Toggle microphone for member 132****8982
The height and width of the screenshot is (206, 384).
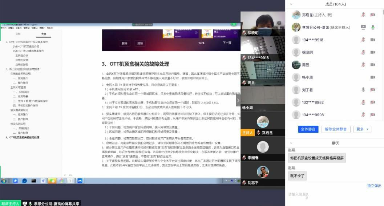point(363,102)
